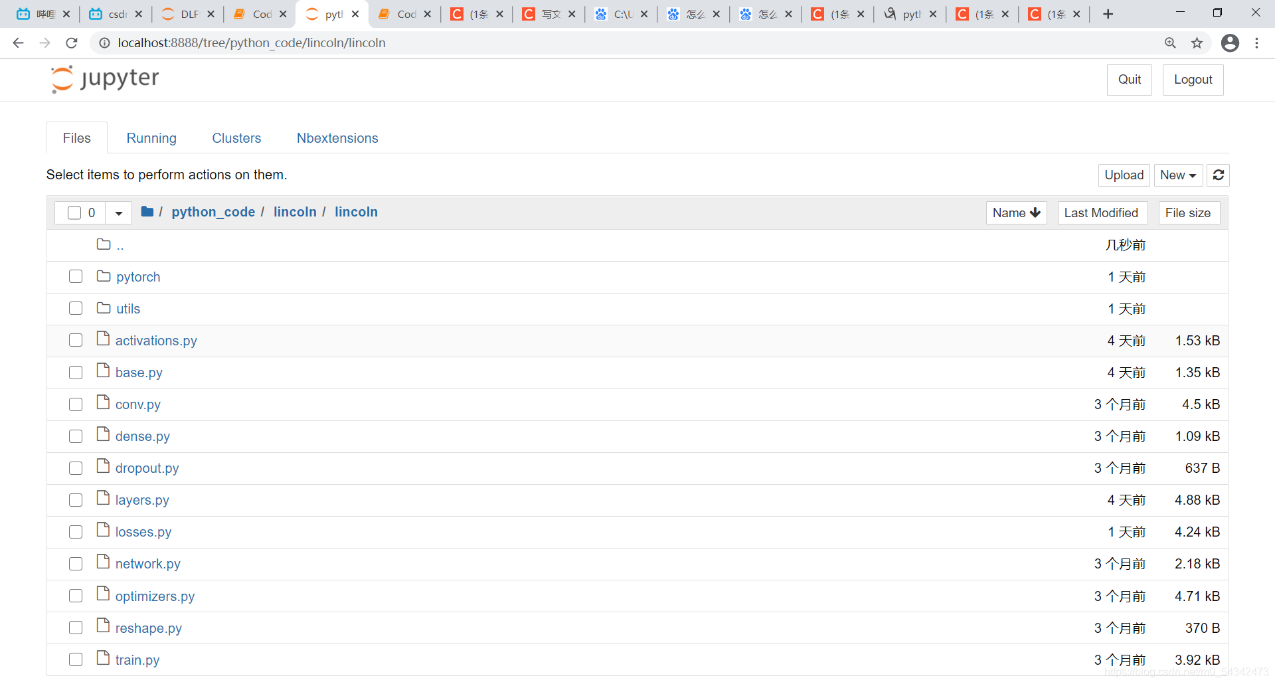Open reshape.py file
The height and width of the screenshot is (684, 1275).
(149, 628)
